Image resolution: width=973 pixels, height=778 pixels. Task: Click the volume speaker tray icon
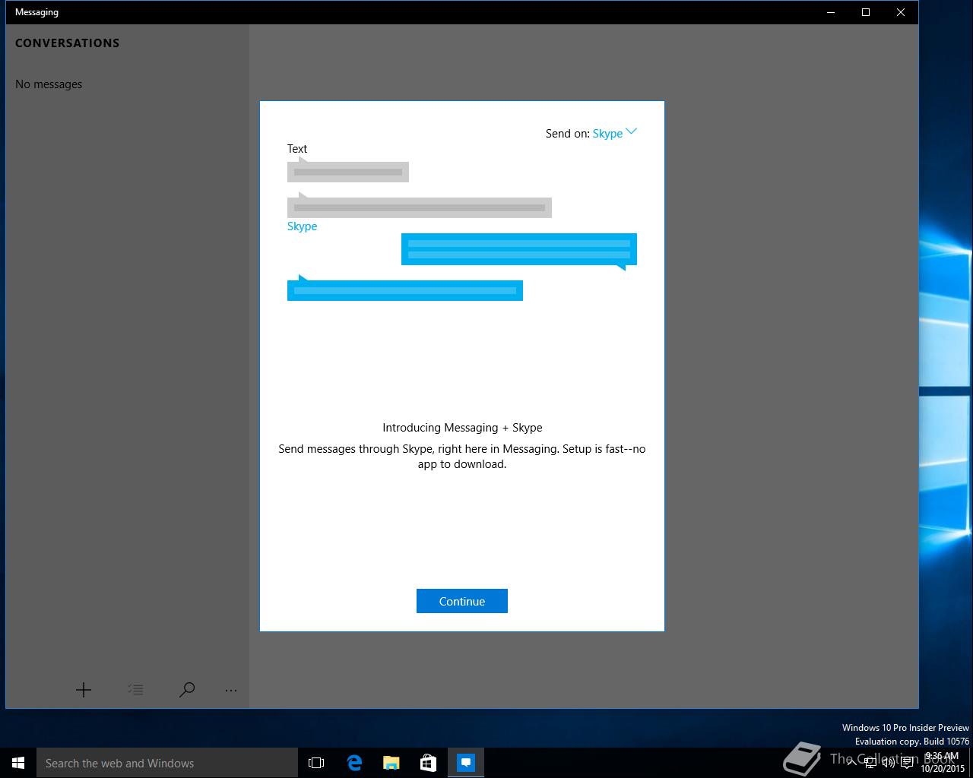point(888,763)
